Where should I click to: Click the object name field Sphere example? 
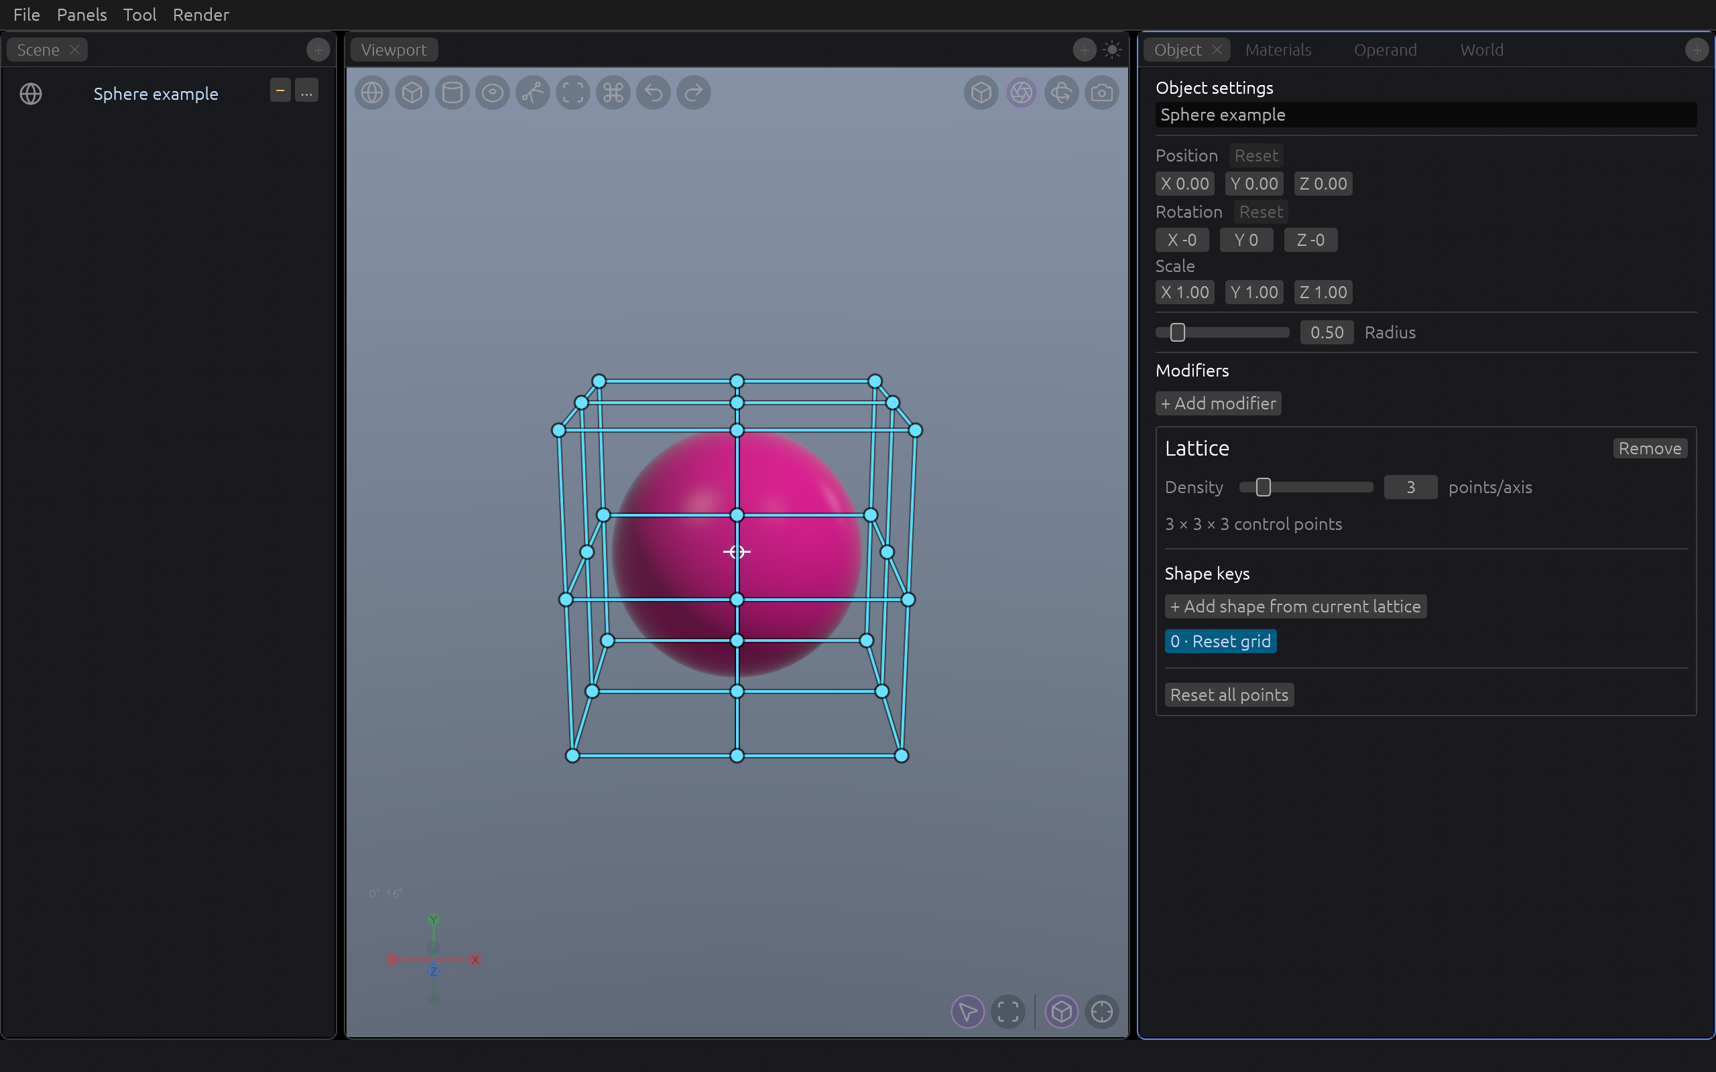point(1425,115)
